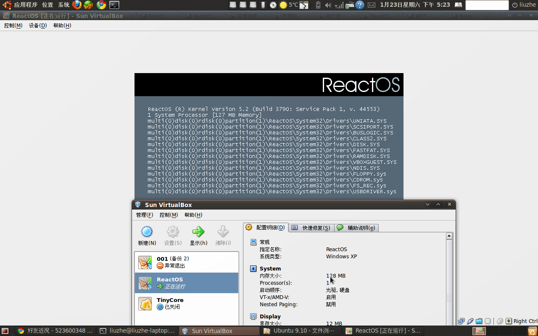Click the USB devices status icon

click(470, 321)
